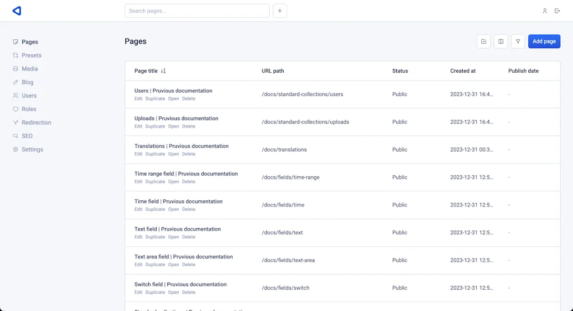Click the logout icon

557,11
